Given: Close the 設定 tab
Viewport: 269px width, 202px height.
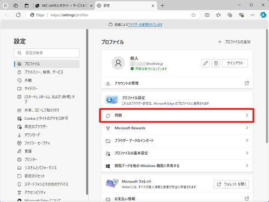Looking at the screenshot, I should (x=153, y=6).
